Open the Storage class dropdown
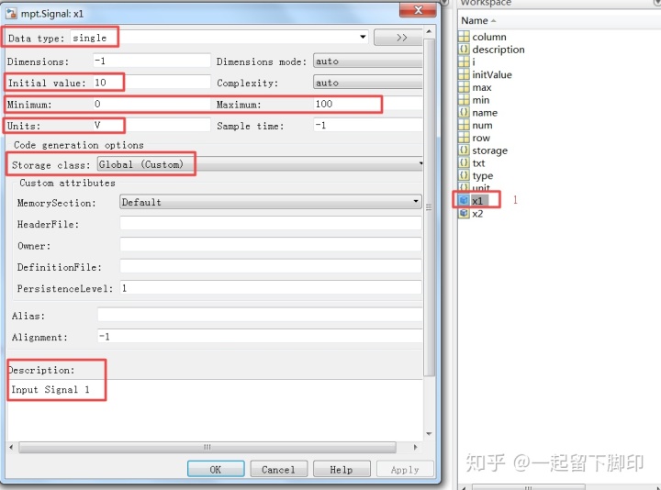Viewport: 661px width, 490px height. [x=260, y=164]
